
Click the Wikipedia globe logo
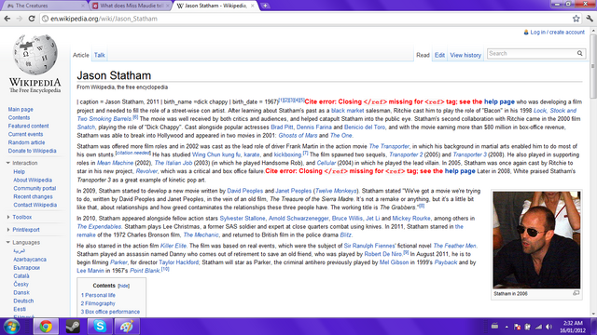tap(35, 54)
